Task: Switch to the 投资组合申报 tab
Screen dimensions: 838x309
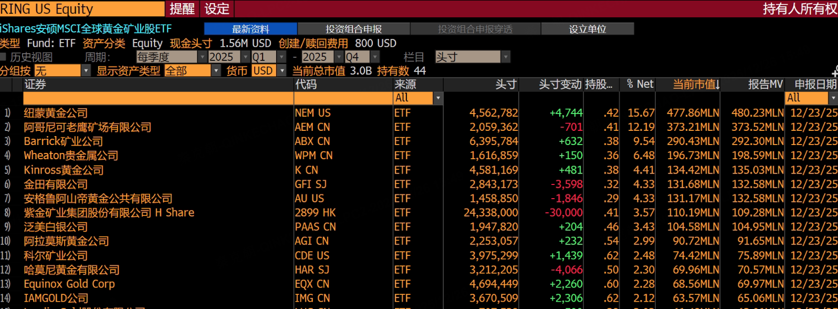Action: coord(353,29)
